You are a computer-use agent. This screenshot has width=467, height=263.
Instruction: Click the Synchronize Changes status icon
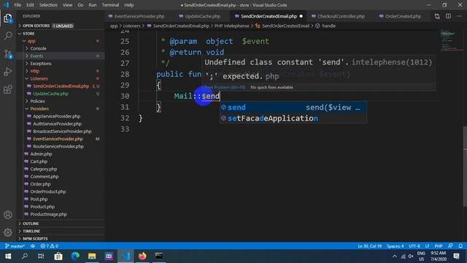(33, 246)
